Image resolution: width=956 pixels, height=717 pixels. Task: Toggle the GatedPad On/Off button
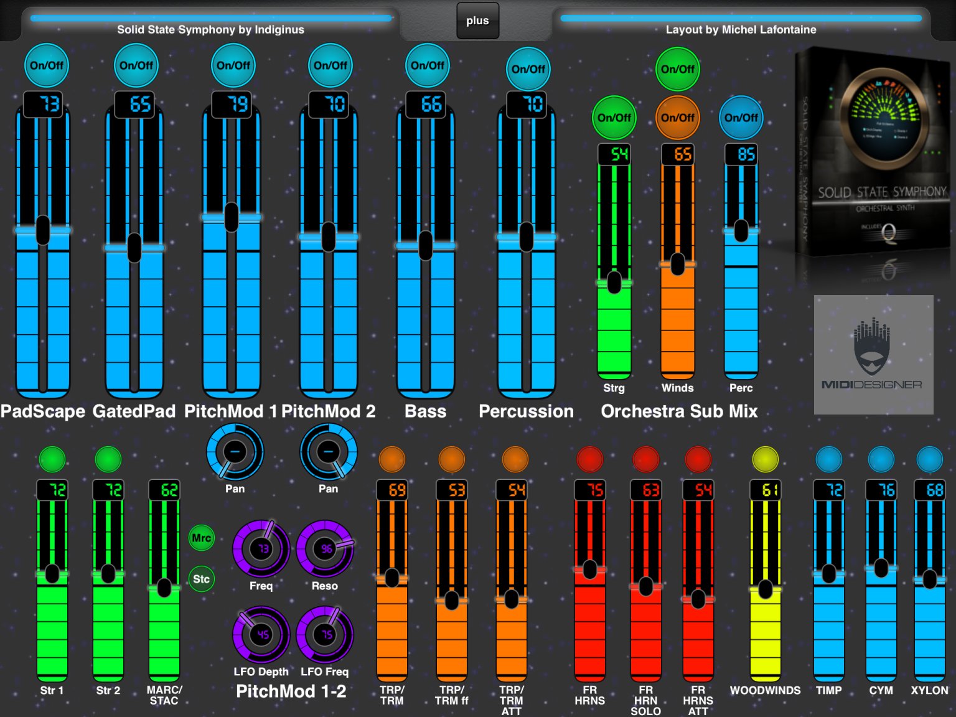[136, 65]
